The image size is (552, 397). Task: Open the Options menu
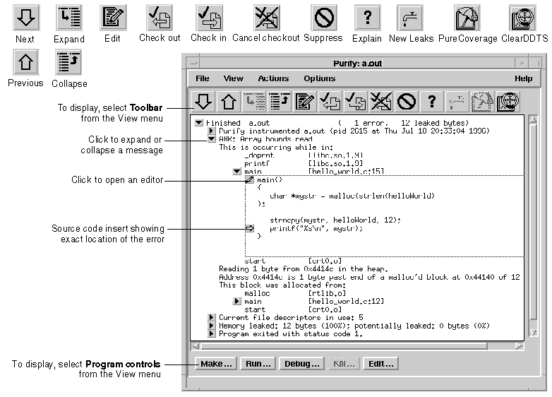[x=320, y=78]
